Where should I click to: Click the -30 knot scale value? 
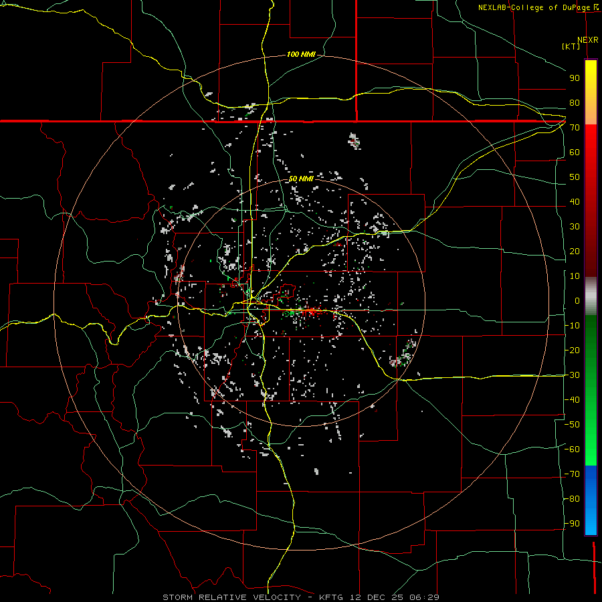coord(572,375)
